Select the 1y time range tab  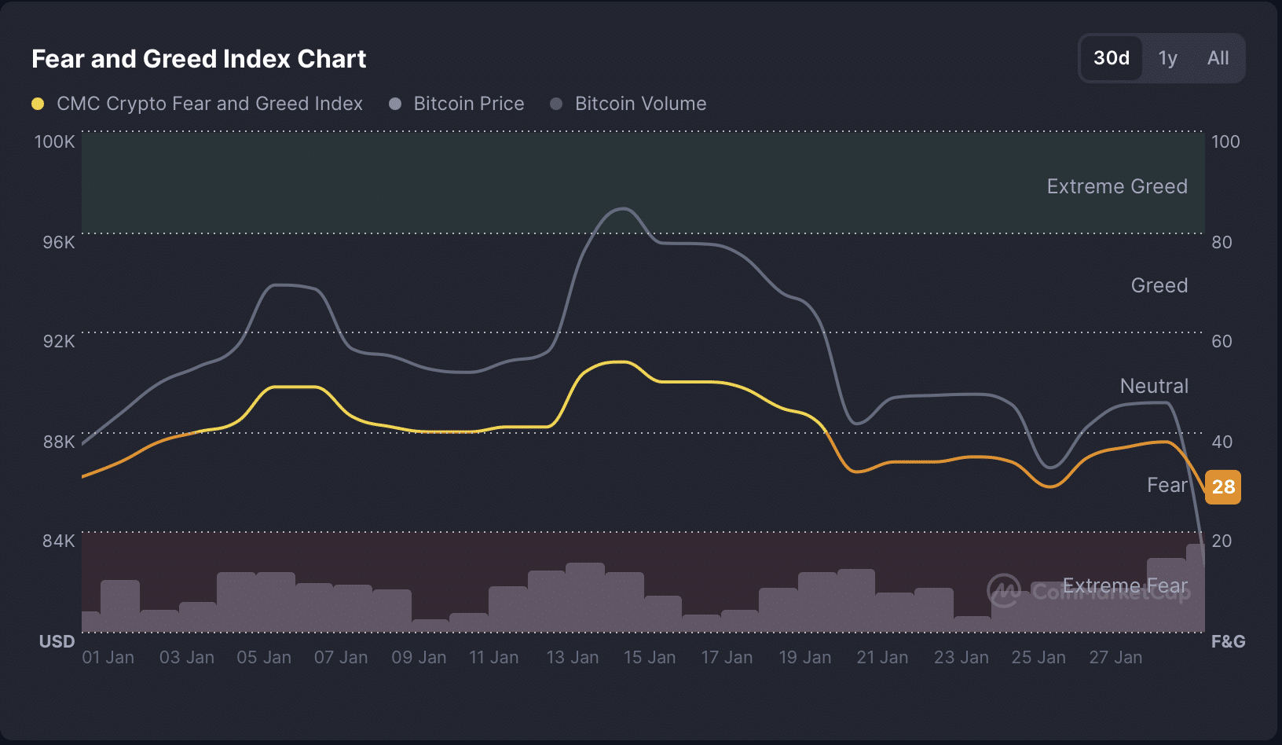[x=1167, y=58]
